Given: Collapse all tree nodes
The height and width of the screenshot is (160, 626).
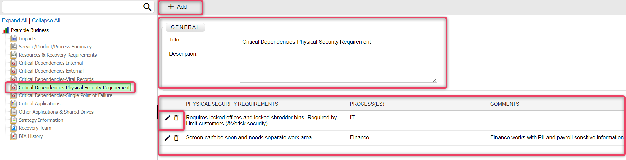Looking at the screenshot, I should coord(46,20).
